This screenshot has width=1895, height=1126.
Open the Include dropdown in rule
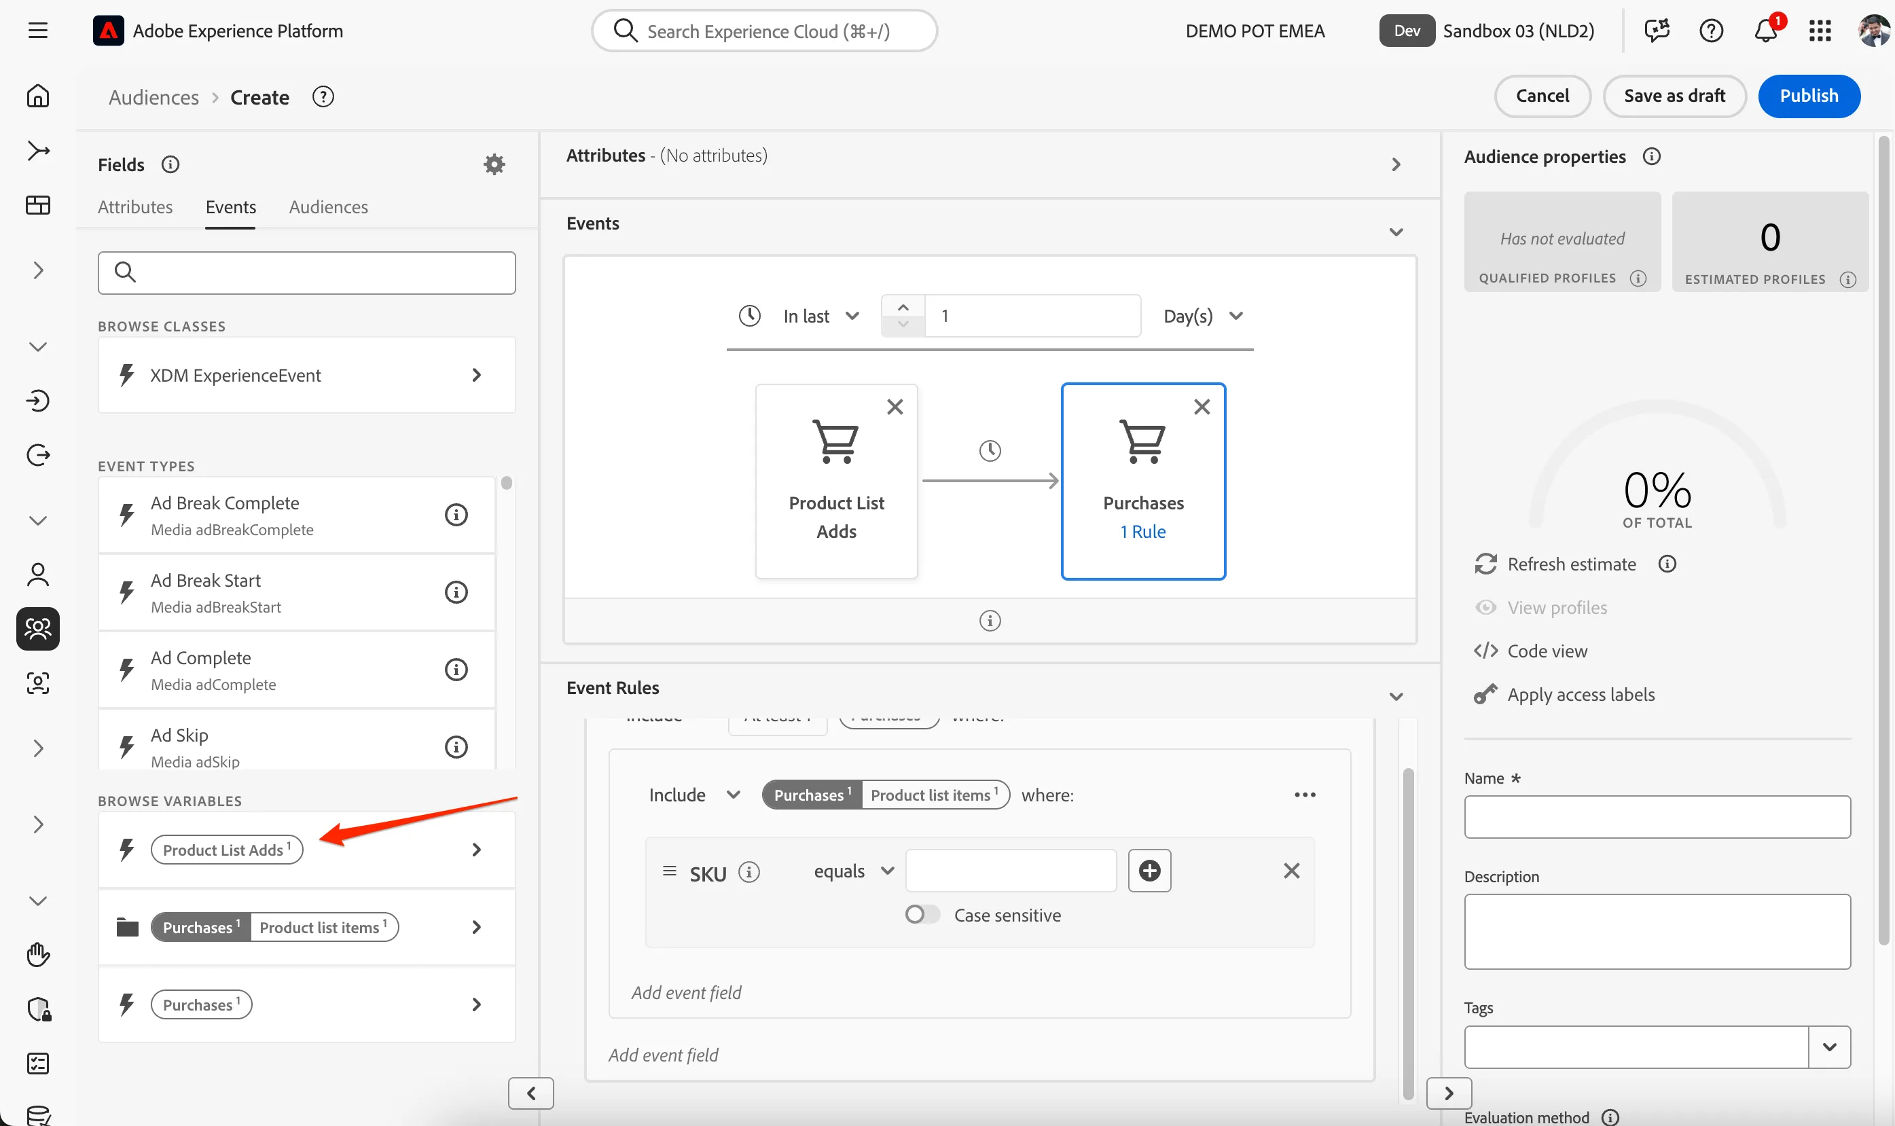coord(694,795)
